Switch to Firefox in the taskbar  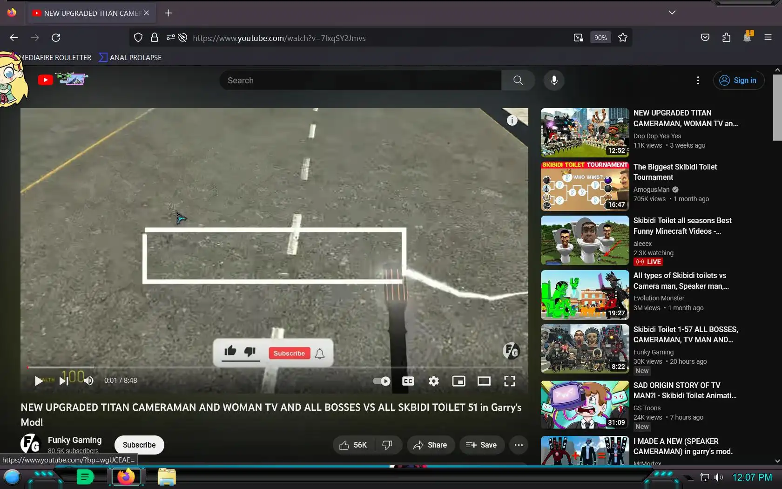126,477
